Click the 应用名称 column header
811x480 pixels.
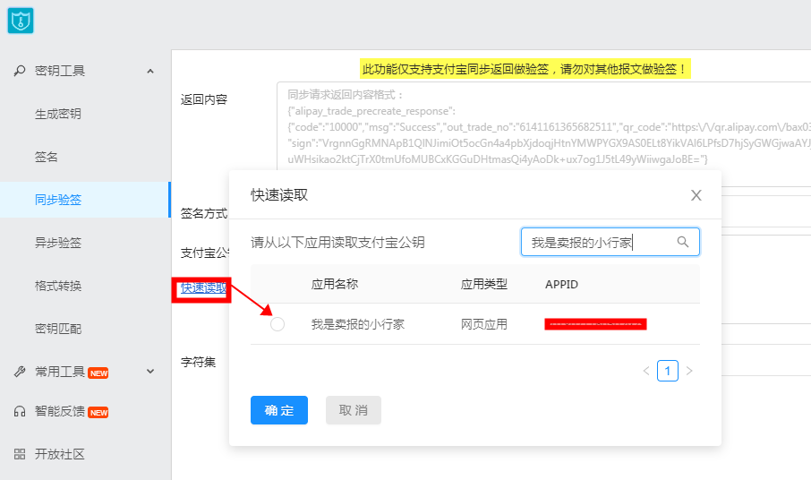(x=334, y=284)
